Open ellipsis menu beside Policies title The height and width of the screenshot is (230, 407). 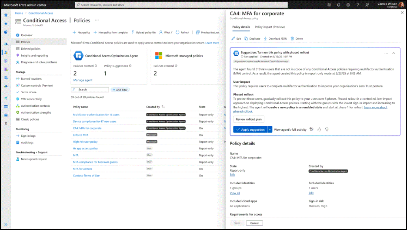click(97, 20)
